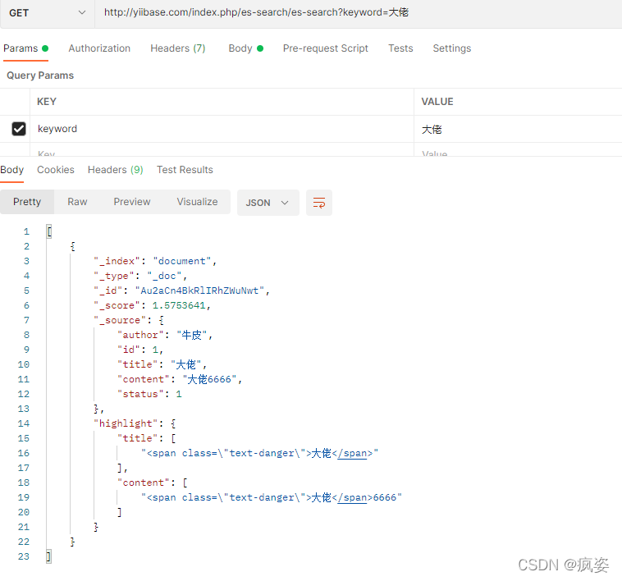622x581 pixels.
Task: Click the "_index" key in JSON
Action: 117,261
